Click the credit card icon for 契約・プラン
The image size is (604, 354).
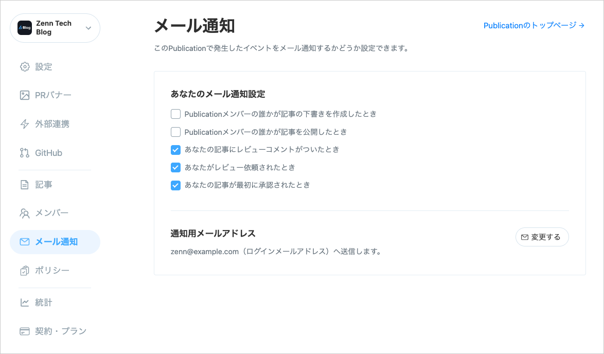pyautogui.click(x=25, y=331)
